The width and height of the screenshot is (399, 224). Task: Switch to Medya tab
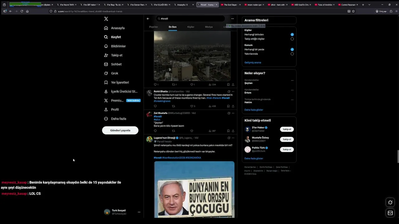pos(209,27)
